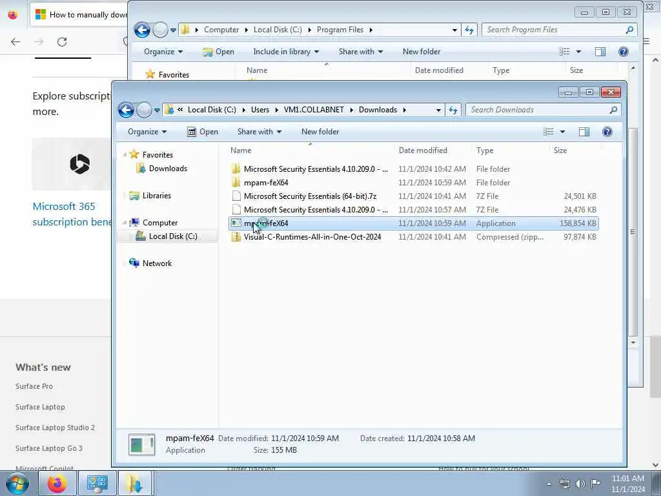Image resolution: width=661 pixels, height=496 pixels.
Task: Collapse the Computer tree node
Action: point(125,223)
